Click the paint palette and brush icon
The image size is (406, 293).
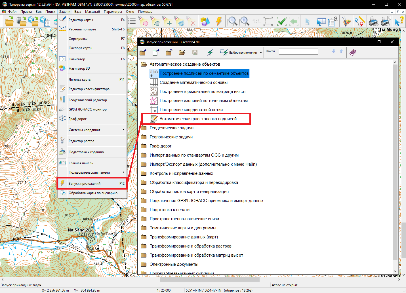(x=346, y=21)
